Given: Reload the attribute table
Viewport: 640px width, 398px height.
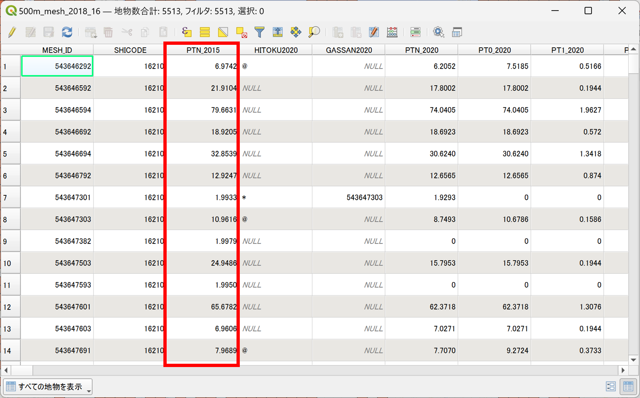Looking at the screenshot, I should point(67,32).
